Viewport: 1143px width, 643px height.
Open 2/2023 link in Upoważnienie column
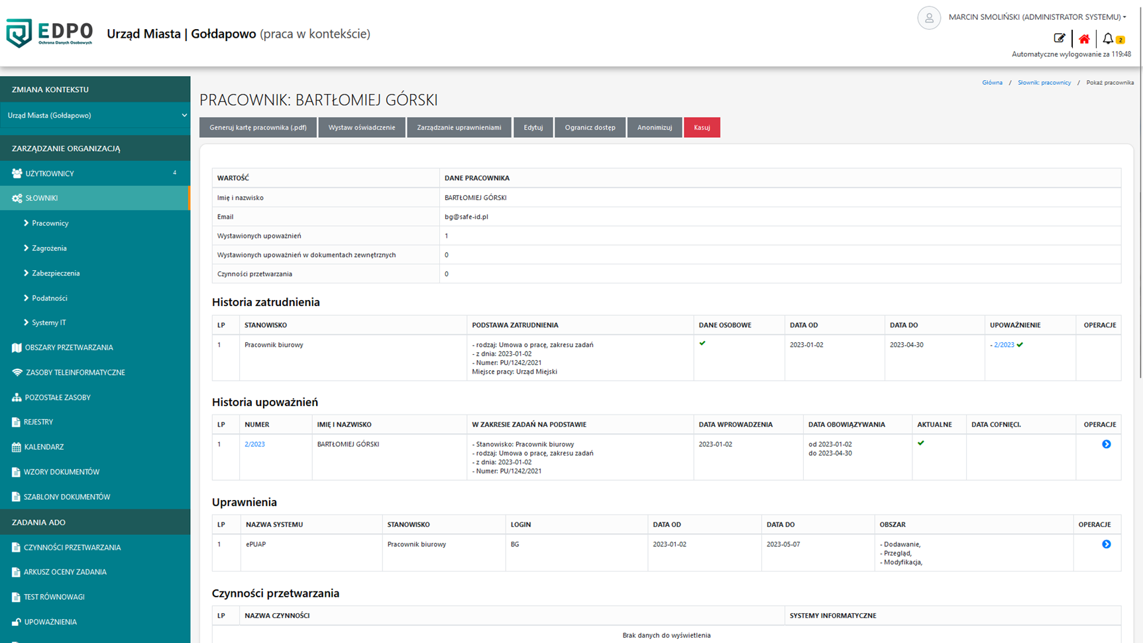[x=1004, y=345]
